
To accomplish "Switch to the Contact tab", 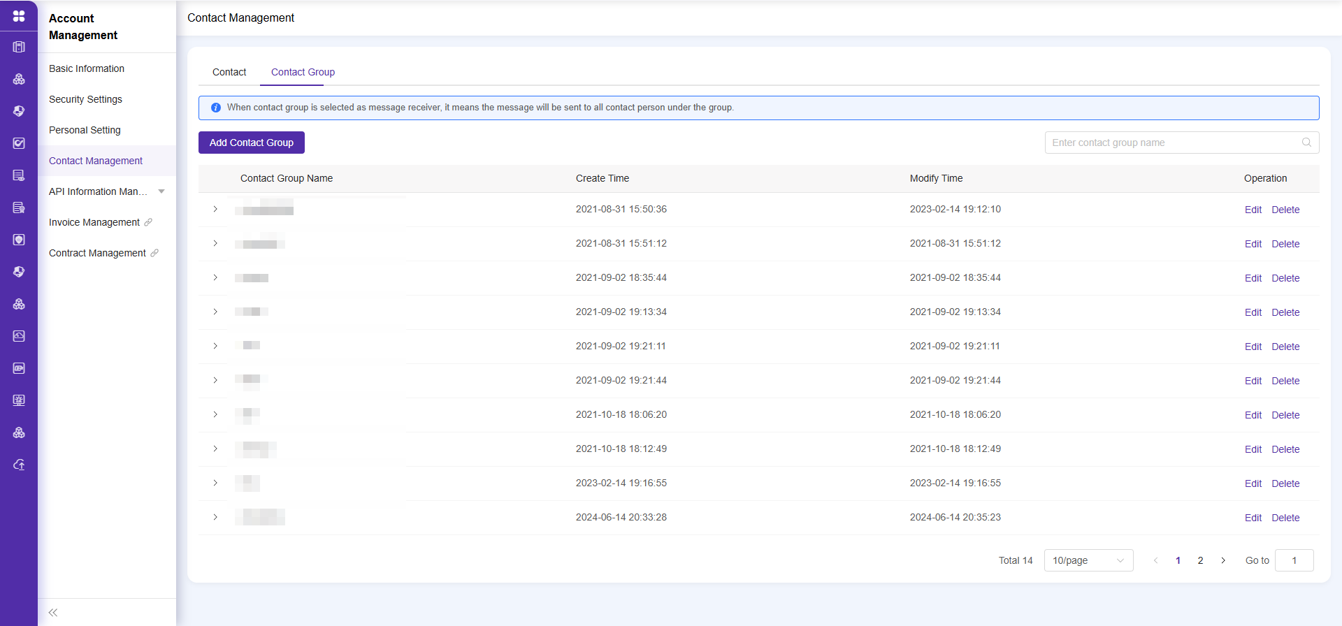I will 229,72.
